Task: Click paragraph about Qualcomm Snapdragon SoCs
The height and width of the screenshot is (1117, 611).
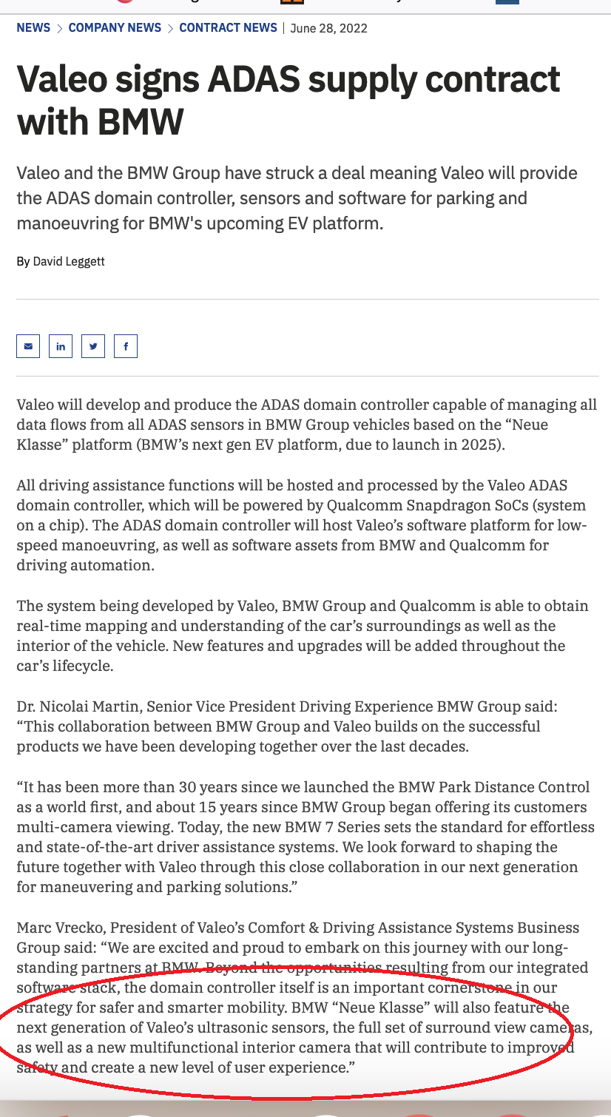Action: (x=301, y=525)
